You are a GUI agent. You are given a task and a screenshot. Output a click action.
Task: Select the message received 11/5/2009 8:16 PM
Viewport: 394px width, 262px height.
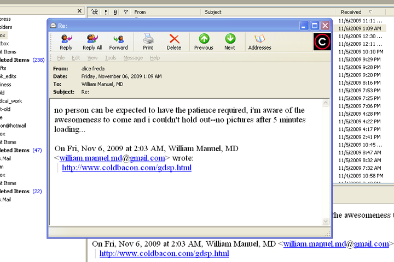360,83
